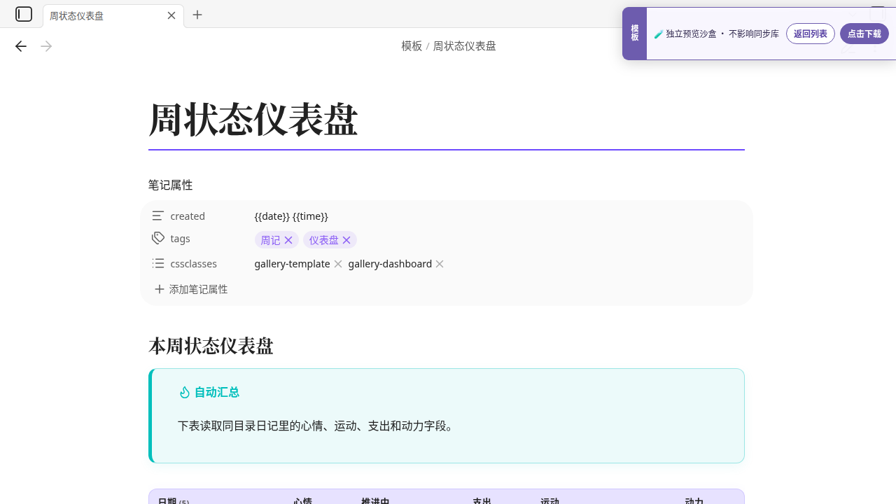
Task: Click the created property text icon
Action: [x=158, y=216]
